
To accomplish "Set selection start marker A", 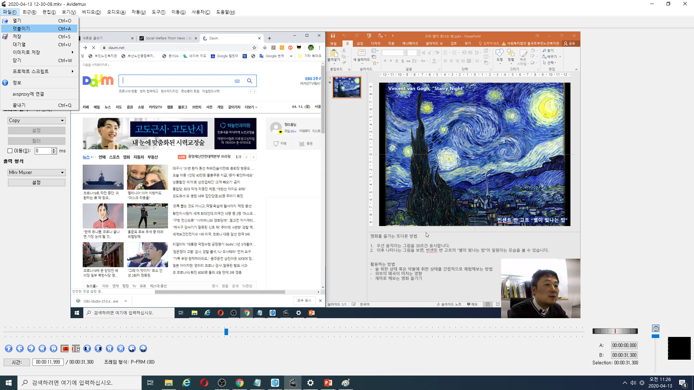I will pyautogui.click(x=65, y=348).
